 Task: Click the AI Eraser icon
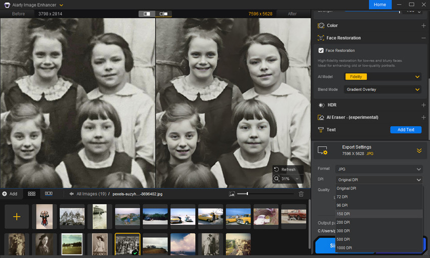(321, 117)
